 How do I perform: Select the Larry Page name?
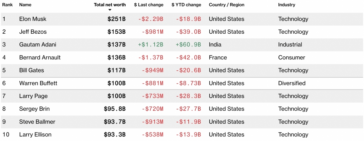click(x=33, y=96)
